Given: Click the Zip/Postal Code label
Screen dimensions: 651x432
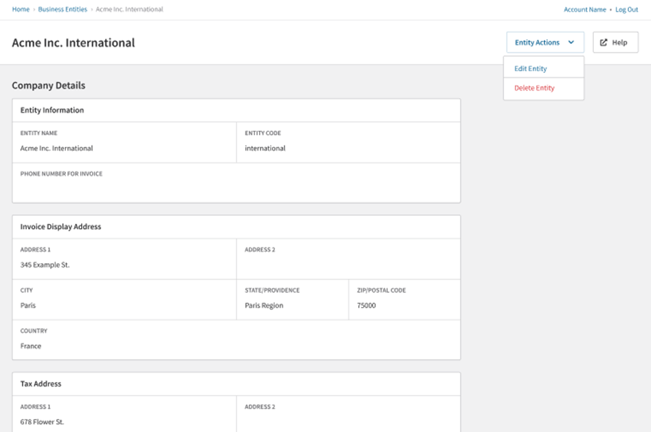Looking at the screenshot, I should pyautogui.click(x=382, y=291).
